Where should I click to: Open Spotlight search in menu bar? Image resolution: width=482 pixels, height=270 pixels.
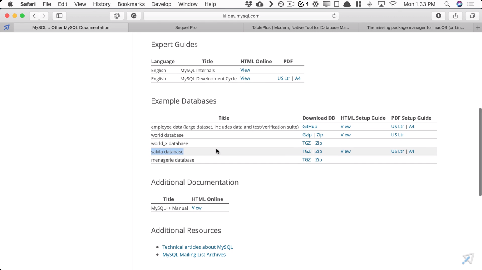(x=447, y=4)
